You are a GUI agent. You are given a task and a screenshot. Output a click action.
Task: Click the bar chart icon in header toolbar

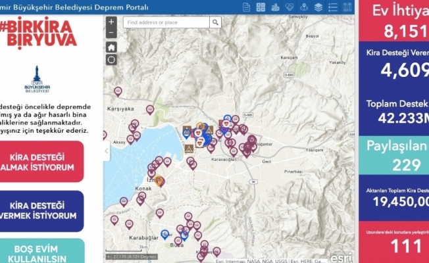(275, 7)
